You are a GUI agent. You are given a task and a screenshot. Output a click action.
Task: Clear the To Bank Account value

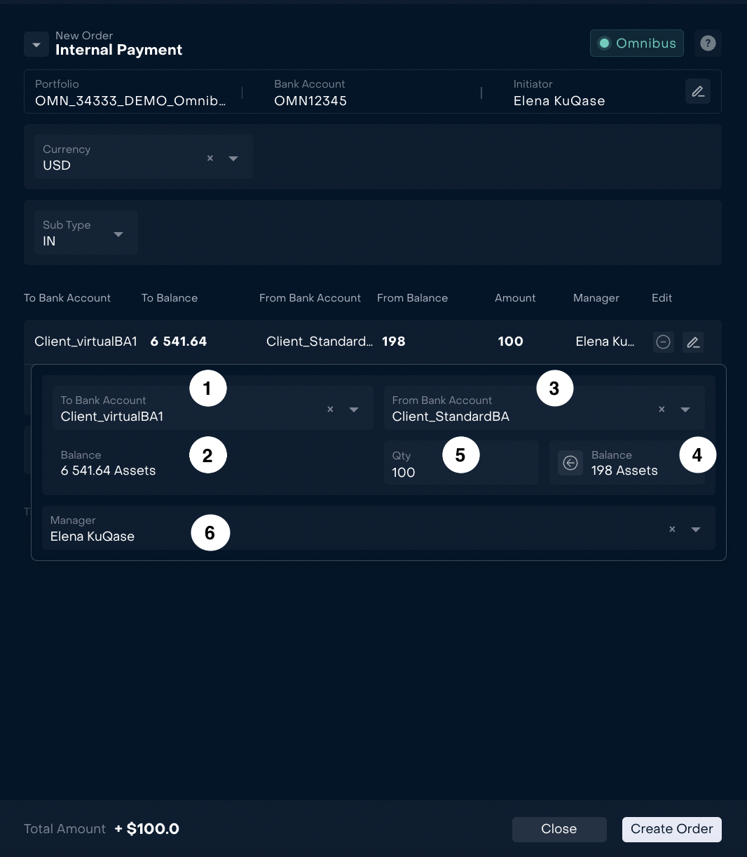(330, 410)
